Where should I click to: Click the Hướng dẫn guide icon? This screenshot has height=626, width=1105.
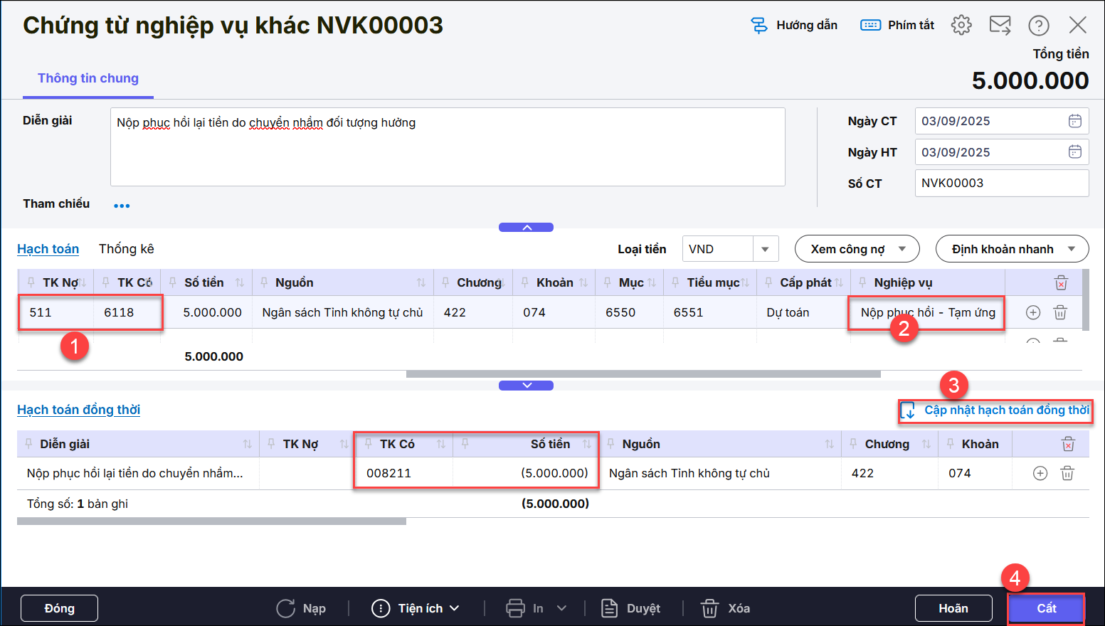point(759,26)
